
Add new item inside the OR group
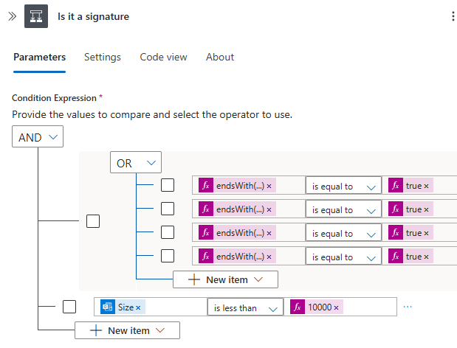225,279
